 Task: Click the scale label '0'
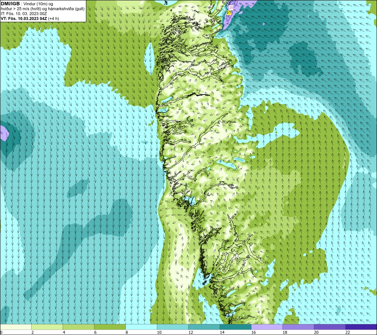point(2,332)
